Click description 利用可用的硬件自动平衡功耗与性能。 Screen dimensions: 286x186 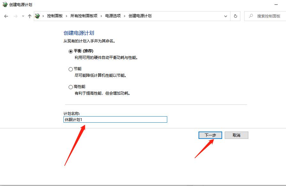click(x=106, y=58)
